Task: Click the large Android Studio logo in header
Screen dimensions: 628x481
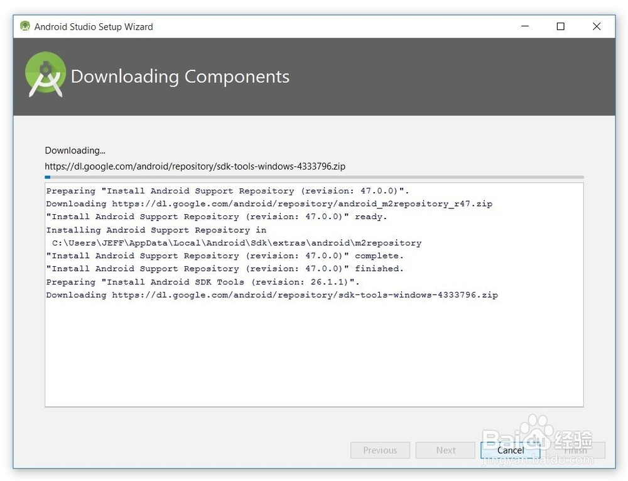Action: click(45, 75)
